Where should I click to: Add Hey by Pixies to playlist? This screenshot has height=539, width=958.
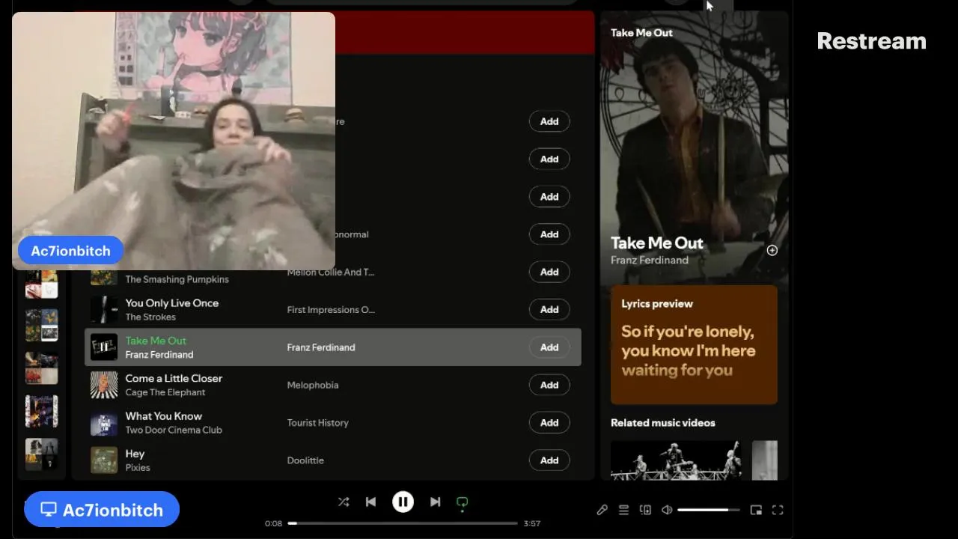tap(549, 460)
